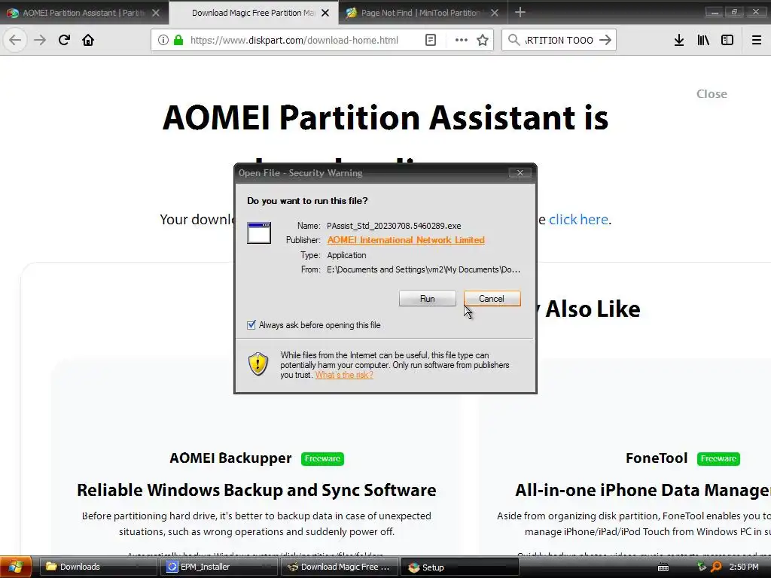
Task: Close the Download Magic Free Partition tab
Action: [x=325, y=13]
